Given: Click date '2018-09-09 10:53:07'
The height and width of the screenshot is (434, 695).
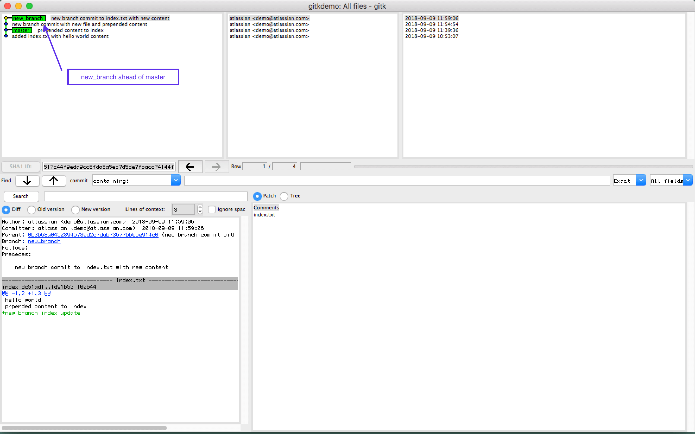Looking at the screenshot, I should (x=432, y=36).
